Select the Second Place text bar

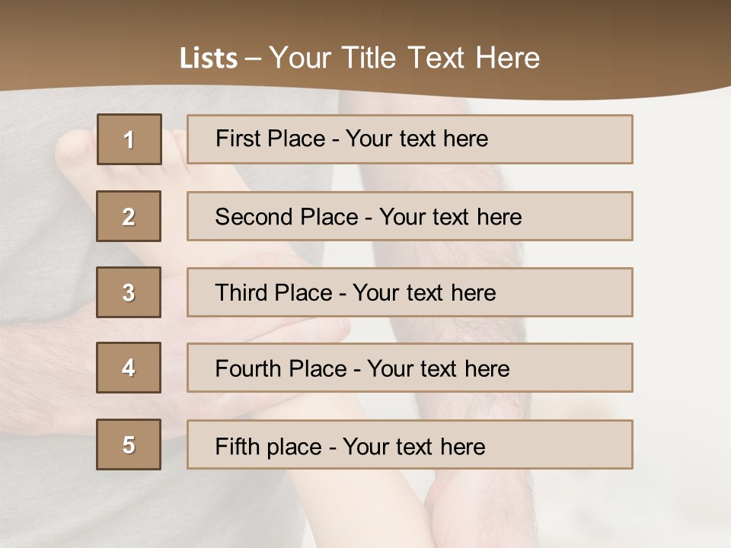410,216
